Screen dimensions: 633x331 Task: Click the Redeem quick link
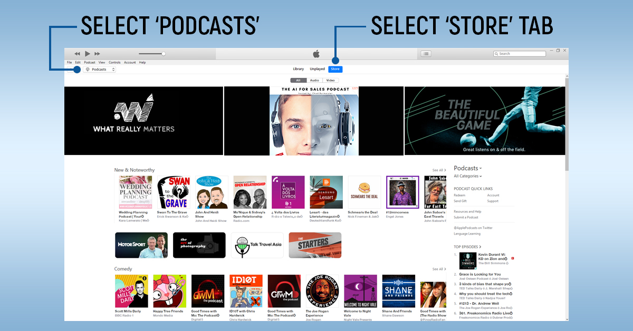pyautogui.click(x=459, y=195)
